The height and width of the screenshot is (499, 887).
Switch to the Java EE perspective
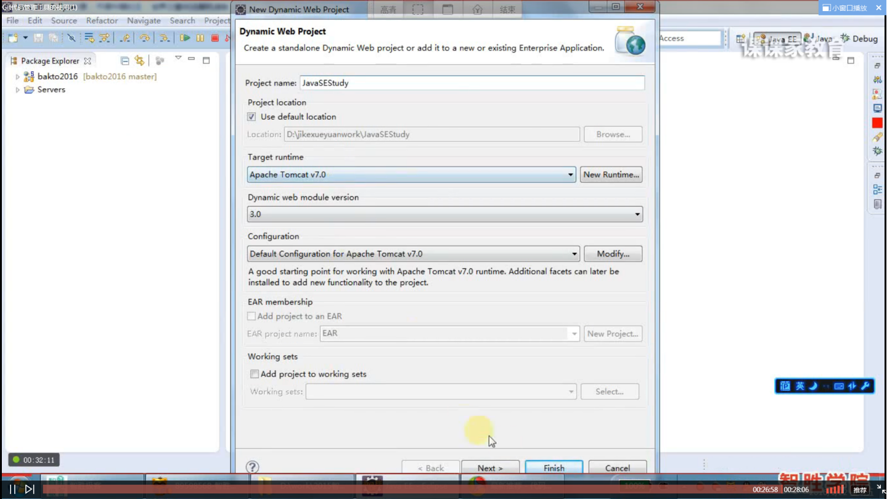point(778,39)
